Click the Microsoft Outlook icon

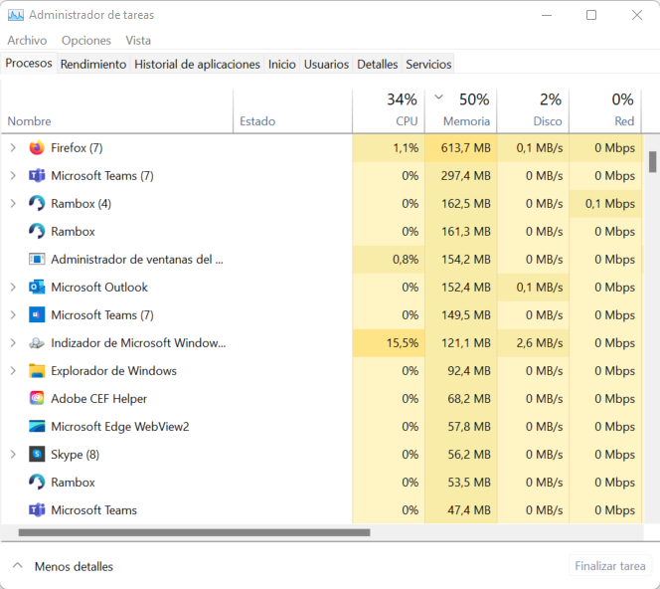point(37,287)
